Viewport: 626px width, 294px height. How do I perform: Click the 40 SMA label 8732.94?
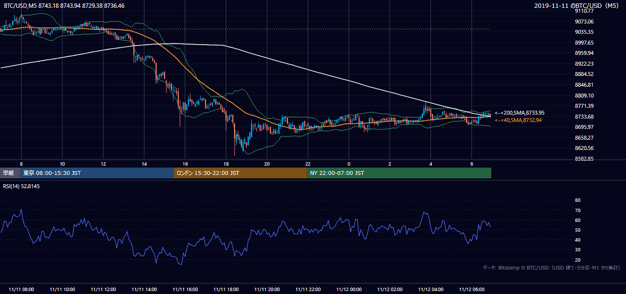click(x=518, y=120)
